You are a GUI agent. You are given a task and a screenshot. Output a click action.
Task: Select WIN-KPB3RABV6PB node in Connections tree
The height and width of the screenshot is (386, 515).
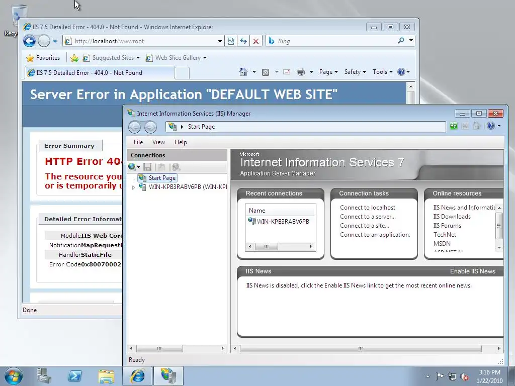[x=188, y=187]
